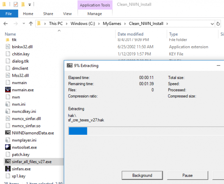Expand the address bar history dropdown
Screen dimensions: 224x184
(x=212, y=24)
